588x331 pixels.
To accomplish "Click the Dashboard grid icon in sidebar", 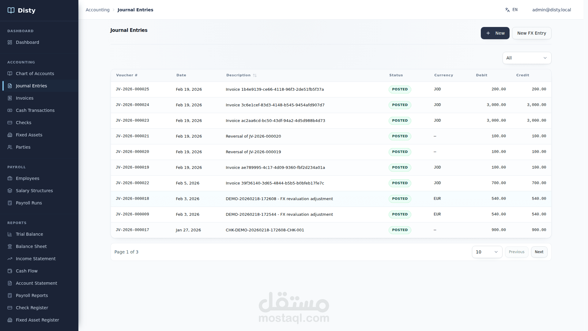I will [x=10, y=42].
